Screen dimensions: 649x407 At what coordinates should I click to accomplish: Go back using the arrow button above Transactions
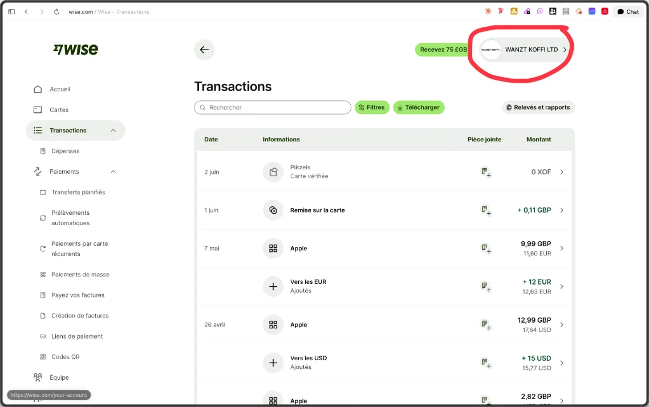(x=204, y=50)
